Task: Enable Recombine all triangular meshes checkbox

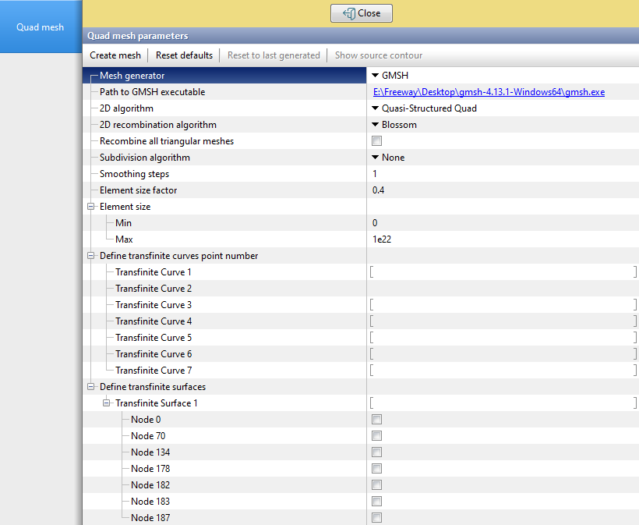Action: point(377,141)
